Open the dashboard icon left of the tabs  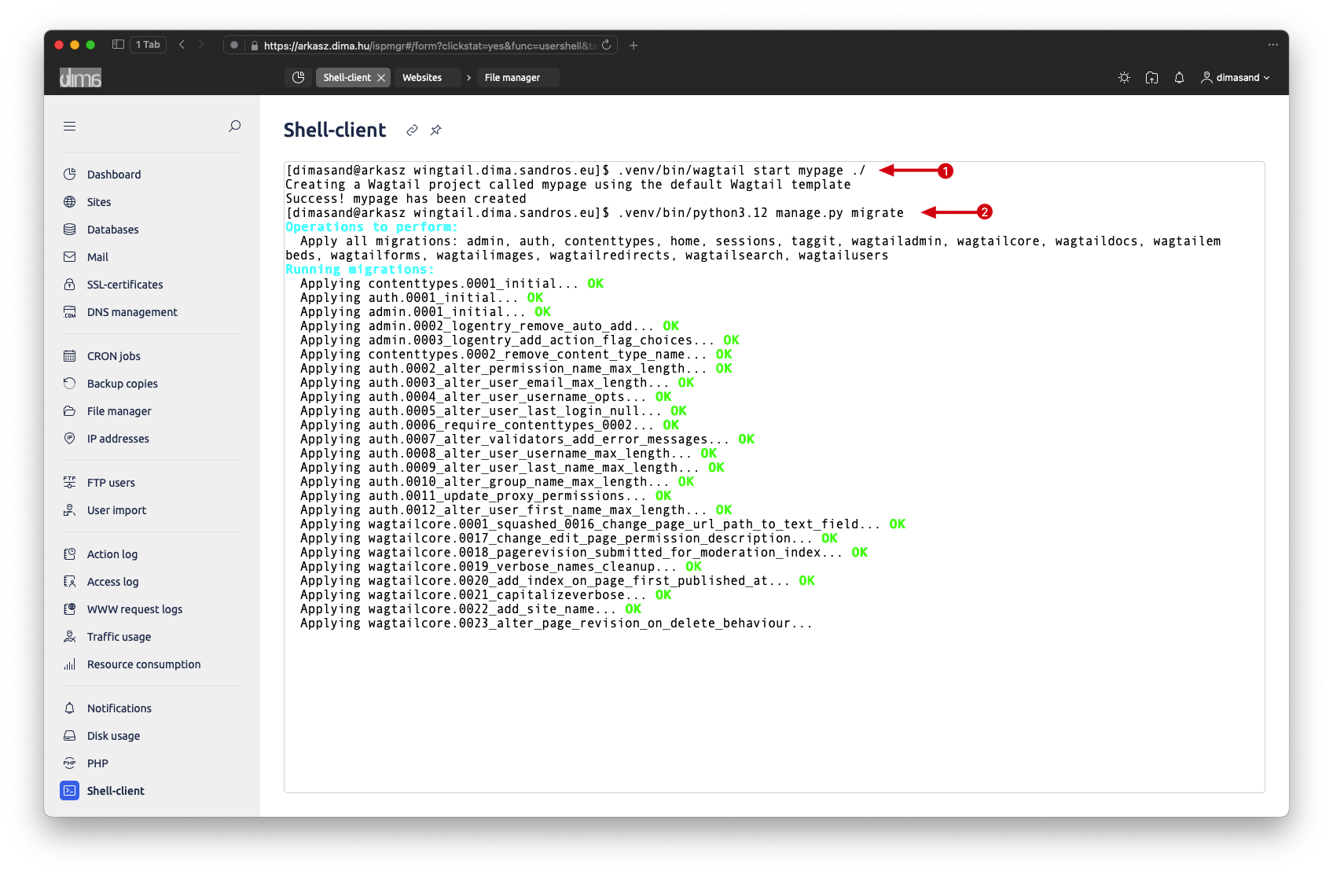coord(298,77)
